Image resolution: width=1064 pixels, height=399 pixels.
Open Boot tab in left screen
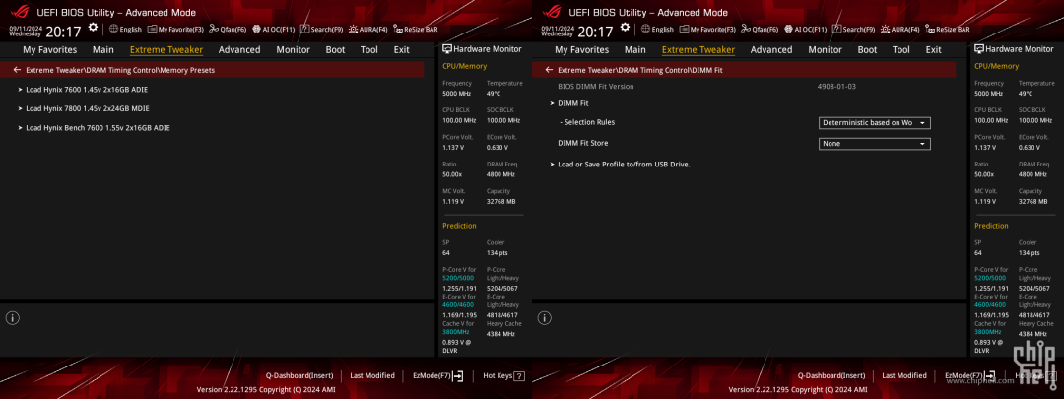click(335, 49)
